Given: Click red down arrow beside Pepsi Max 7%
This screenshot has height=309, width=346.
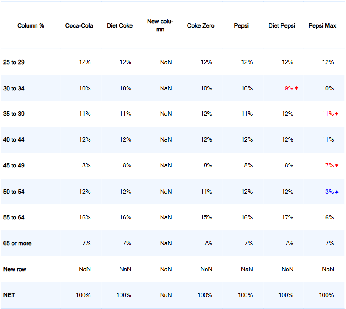Looking at the screenshot, I should 337,166.
